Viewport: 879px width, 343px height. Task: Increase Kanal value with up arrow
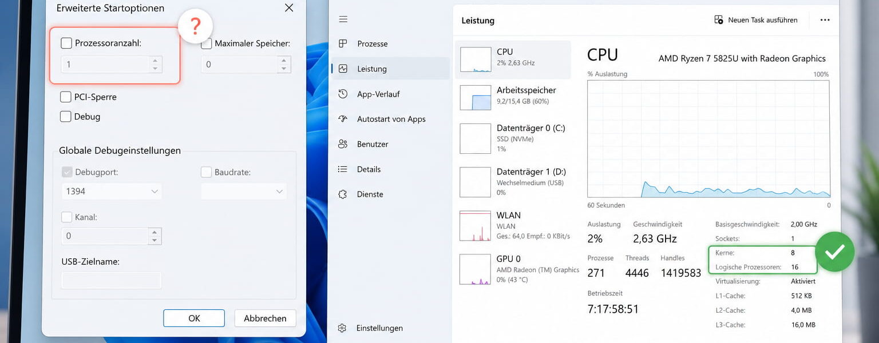click(x=155, y=232)
